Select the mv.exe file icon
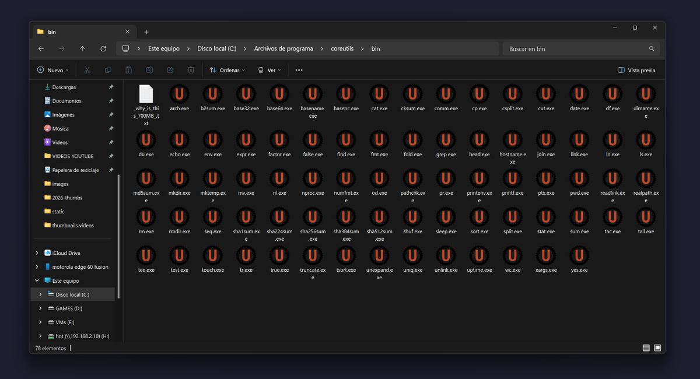This screenshot has width=700, height=379. coord(246,178)
